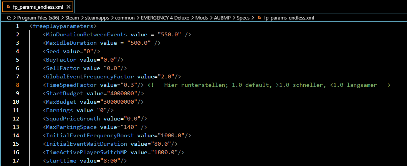Click the Earnings tag name
407x166 pixels.
click(x=60, y=110)
